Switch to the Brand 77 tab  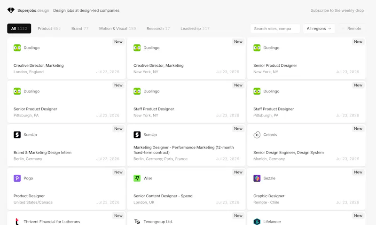coord(80,29)
